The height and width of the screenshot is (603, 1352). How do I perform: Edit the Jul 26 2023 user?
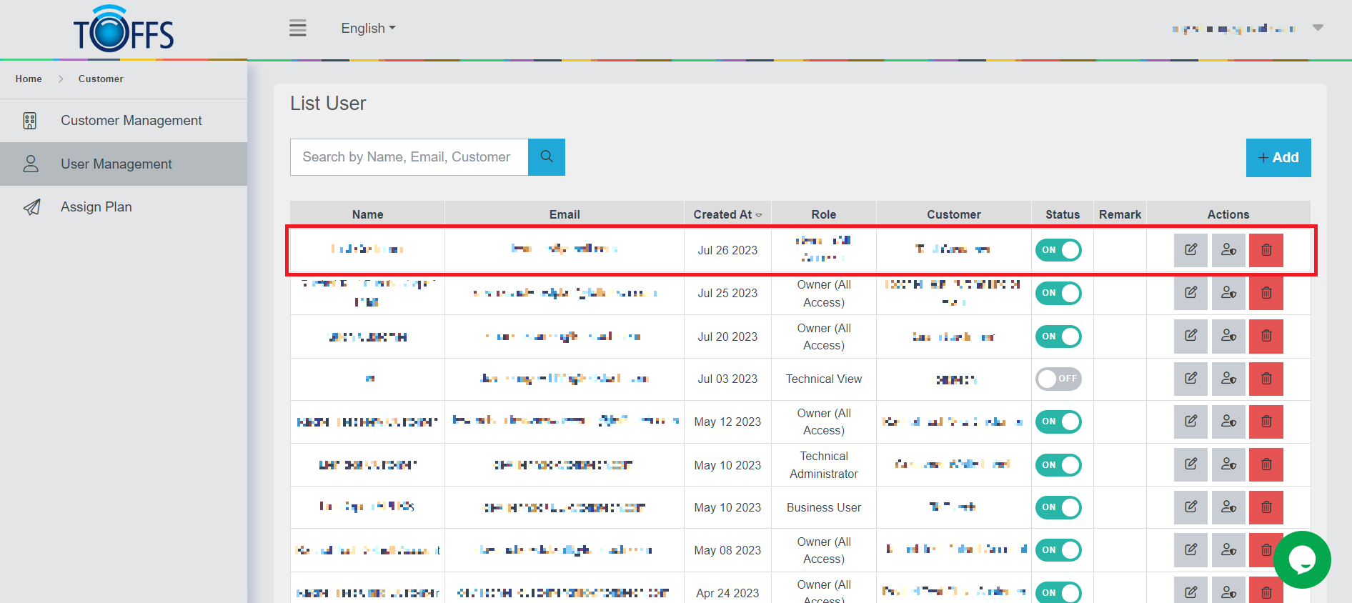1191,250
